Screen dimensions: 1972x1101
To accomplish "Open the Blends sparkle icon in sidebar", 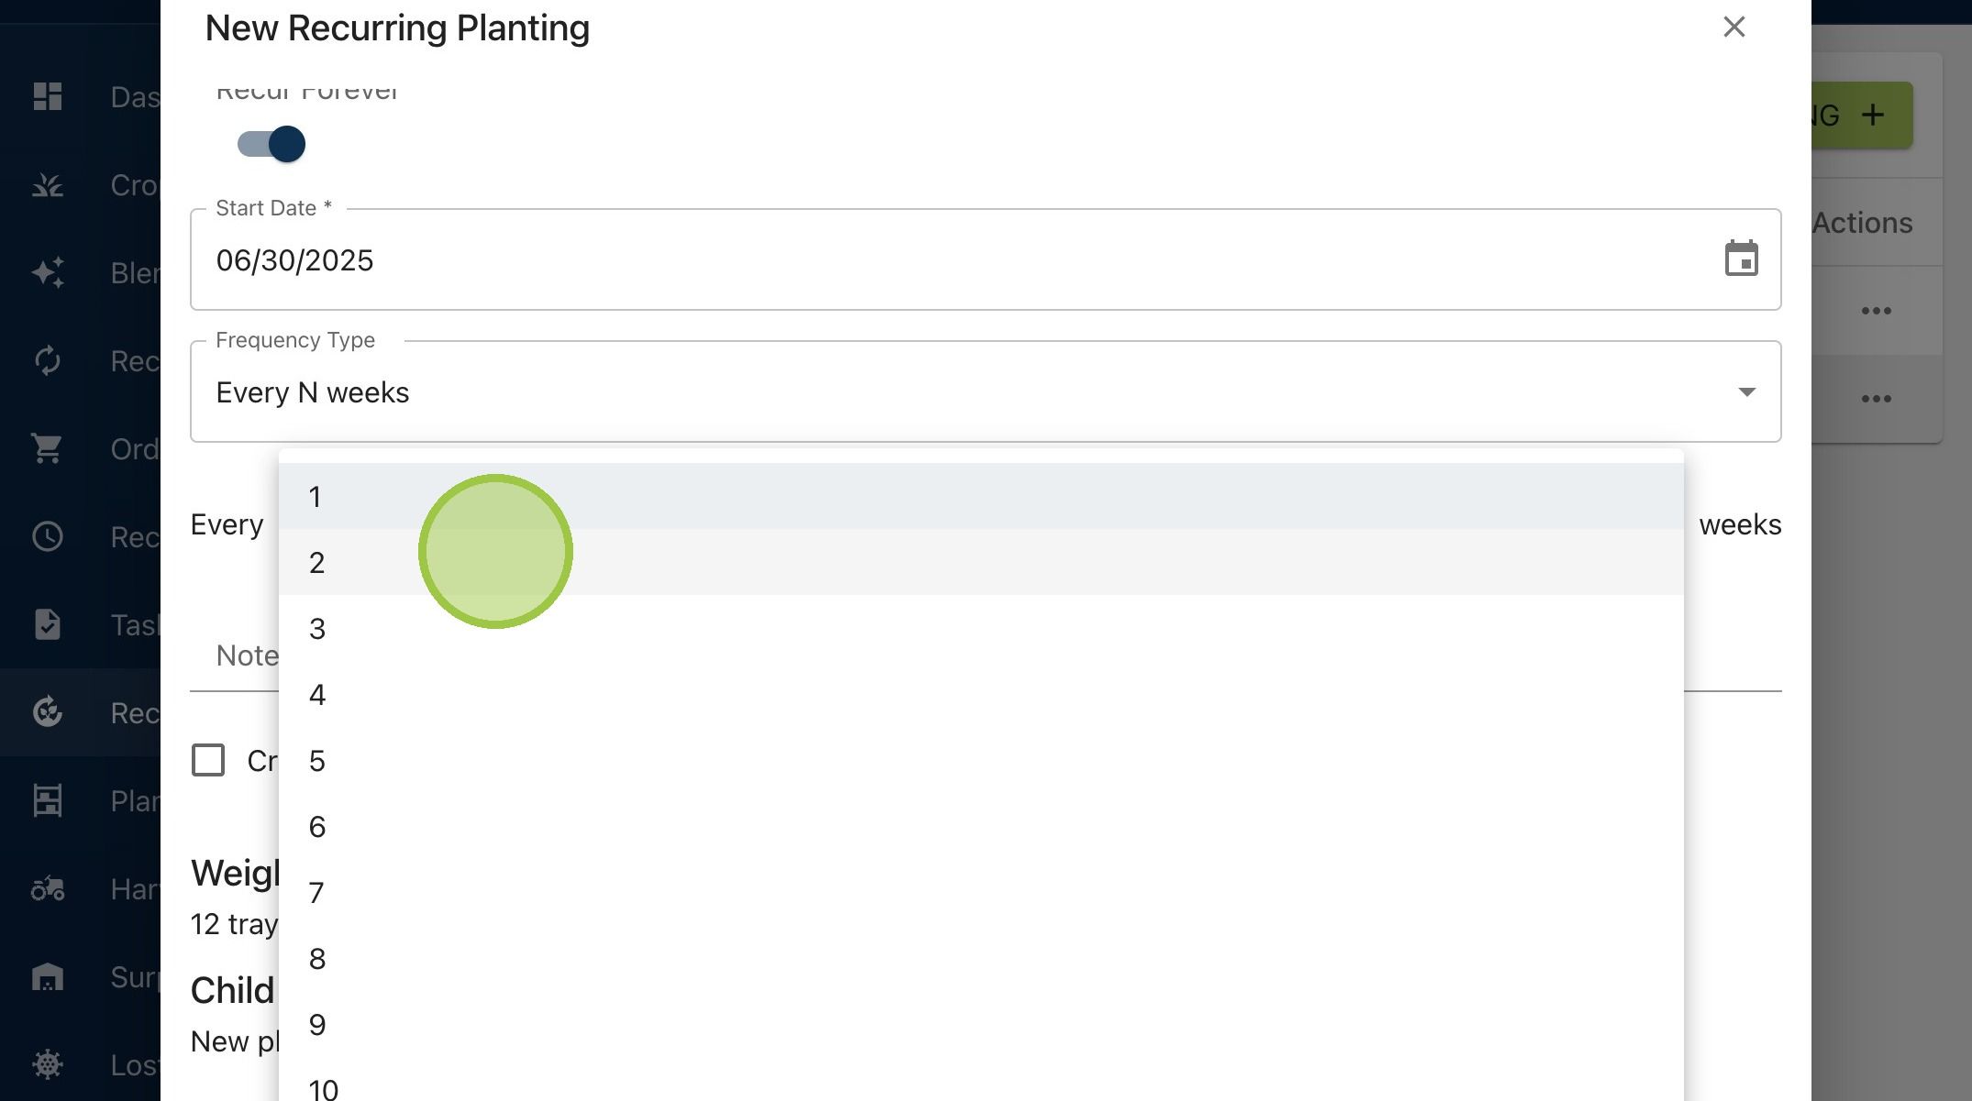I will coord(47,272).
